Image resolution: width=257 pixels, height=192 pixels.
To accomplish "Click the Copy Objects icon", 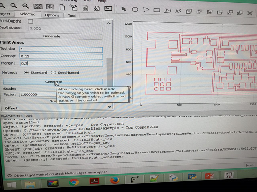I will 240,13.
